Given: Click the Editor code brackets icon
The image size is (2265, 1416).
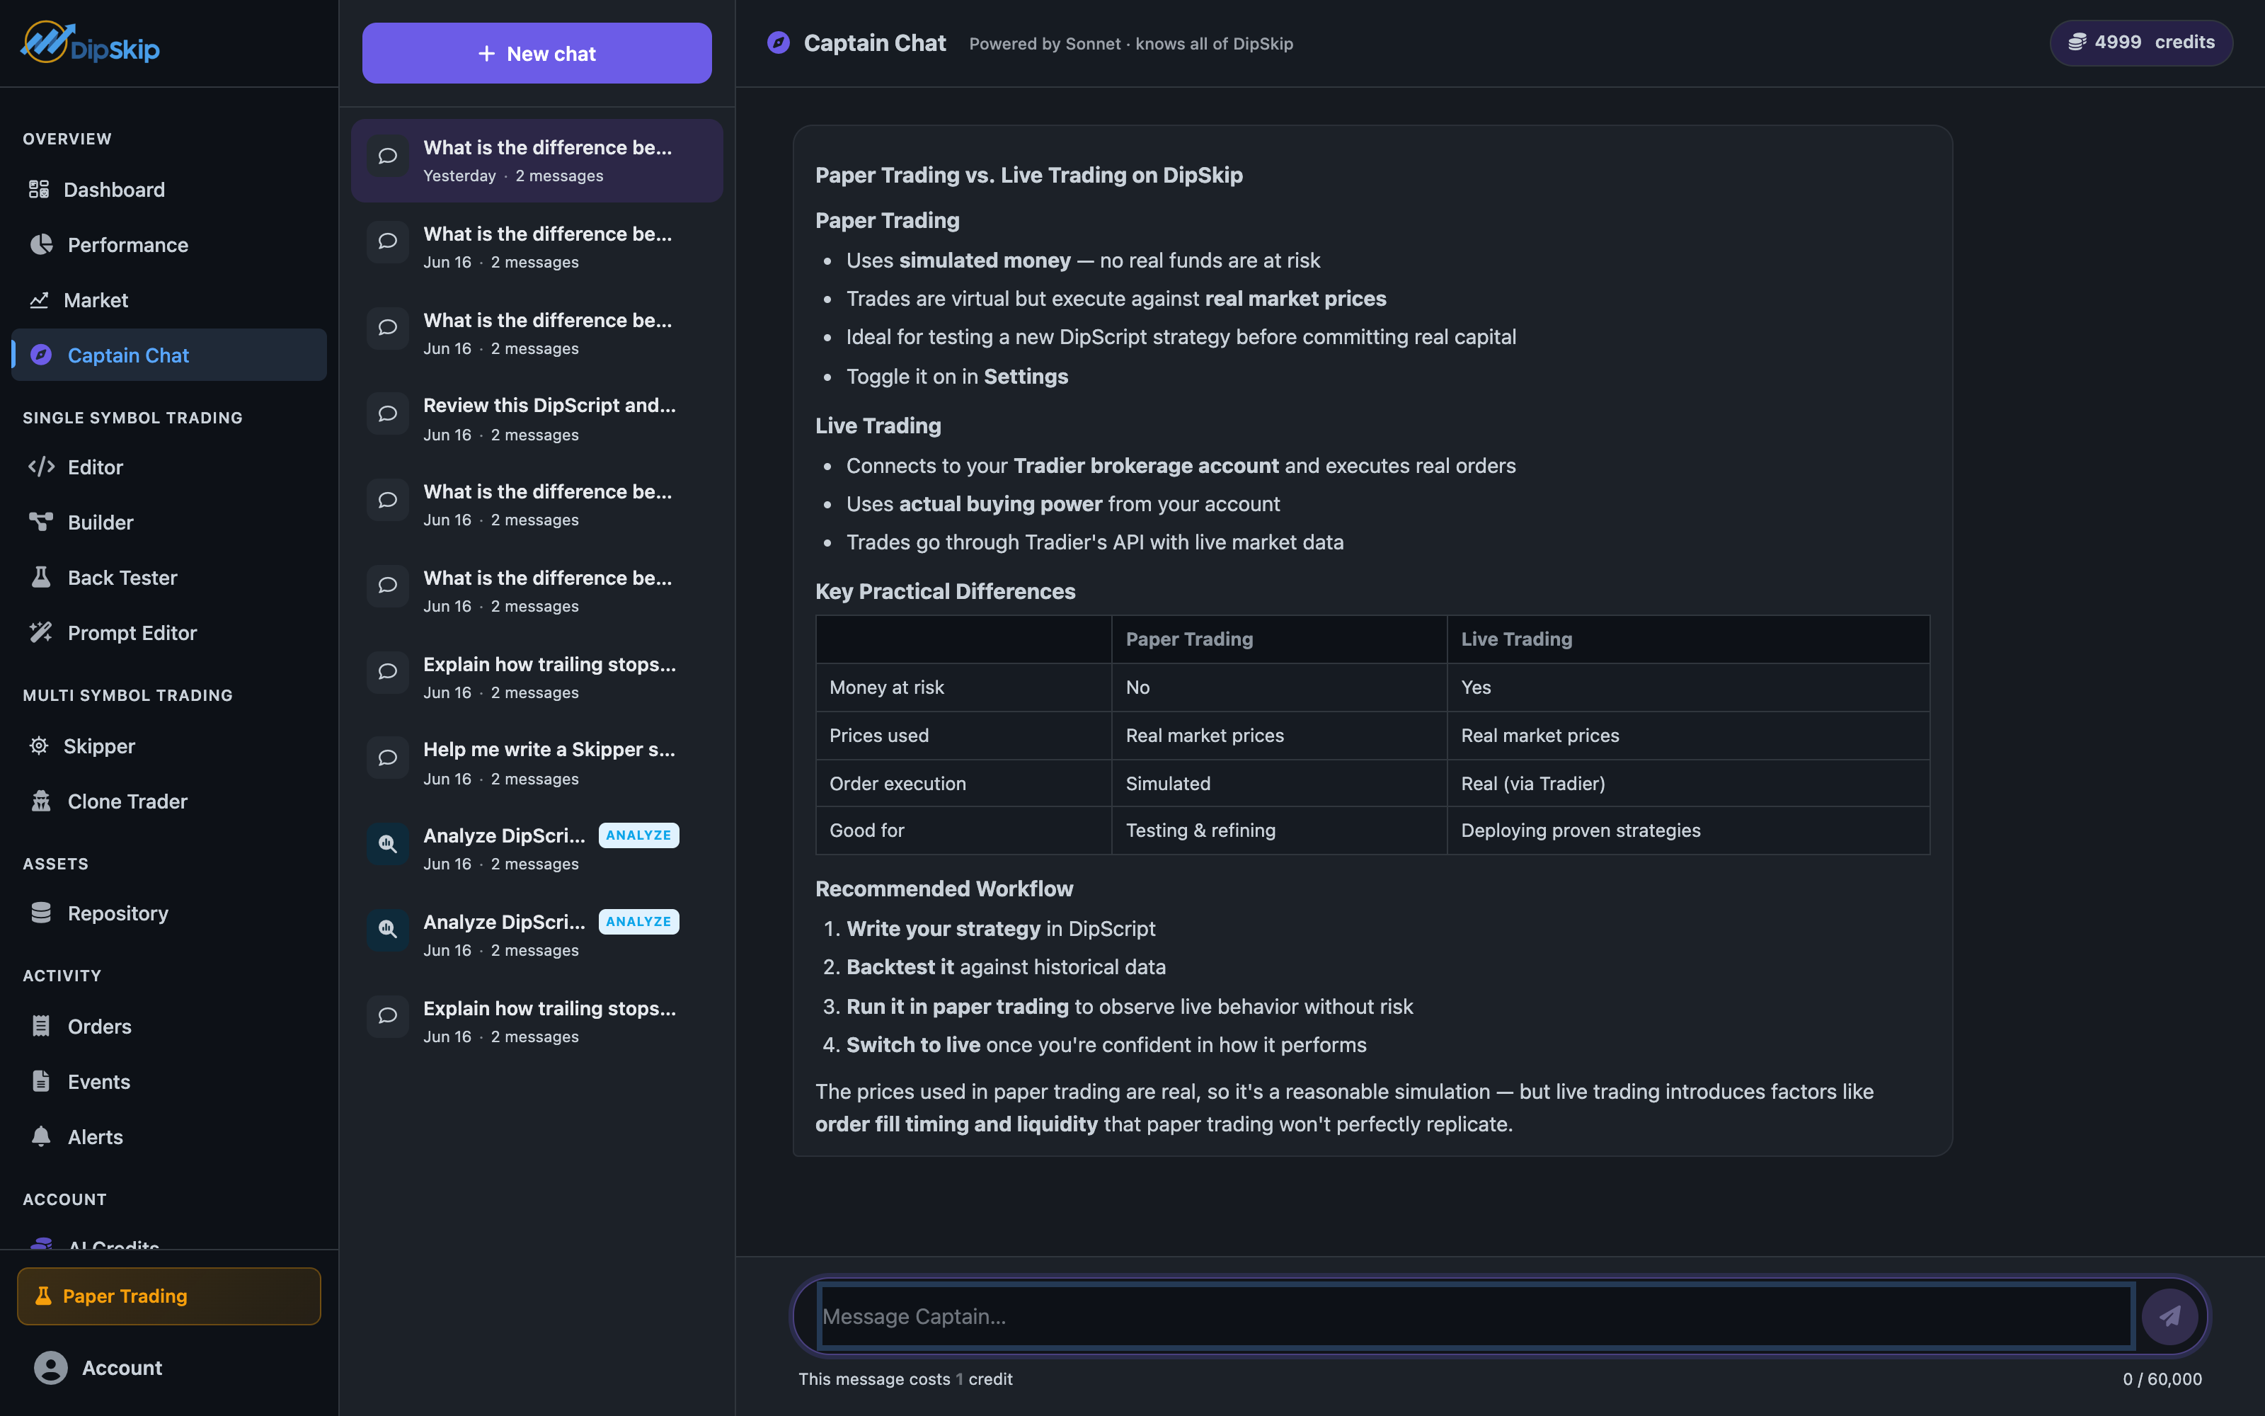Looking at the screenshot, I should click(41, 467).
